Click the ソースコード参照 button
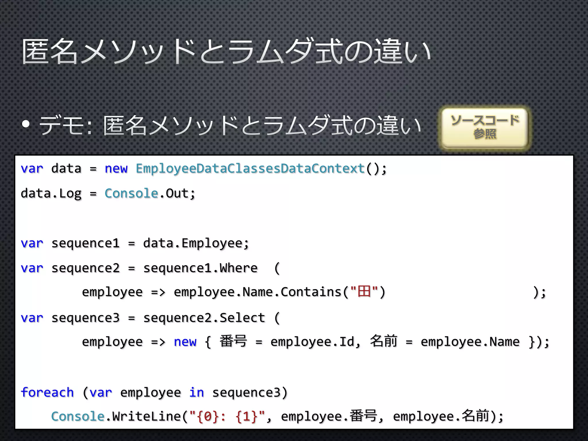 pos(485,128)
